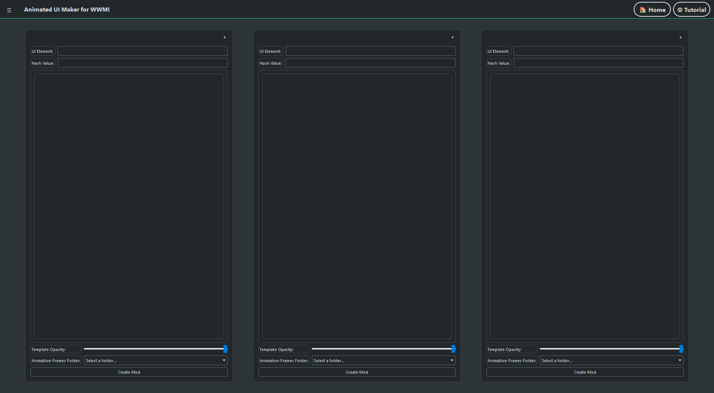Open the hamburger menu icon
This screenshot has width=714, height=393.
click(x=9, y=10)
